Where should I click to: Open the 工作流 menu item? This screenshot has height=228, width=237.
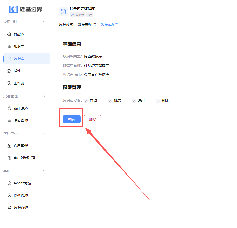pos(27,83)
